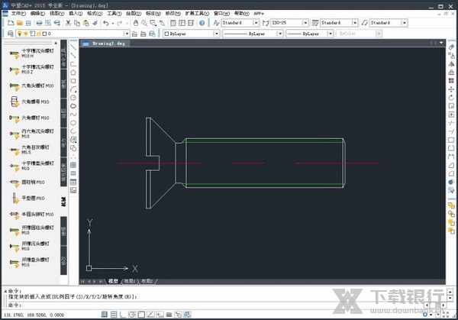Open the 文件(F) menu

pyautogui.click(x=18, y=14)
